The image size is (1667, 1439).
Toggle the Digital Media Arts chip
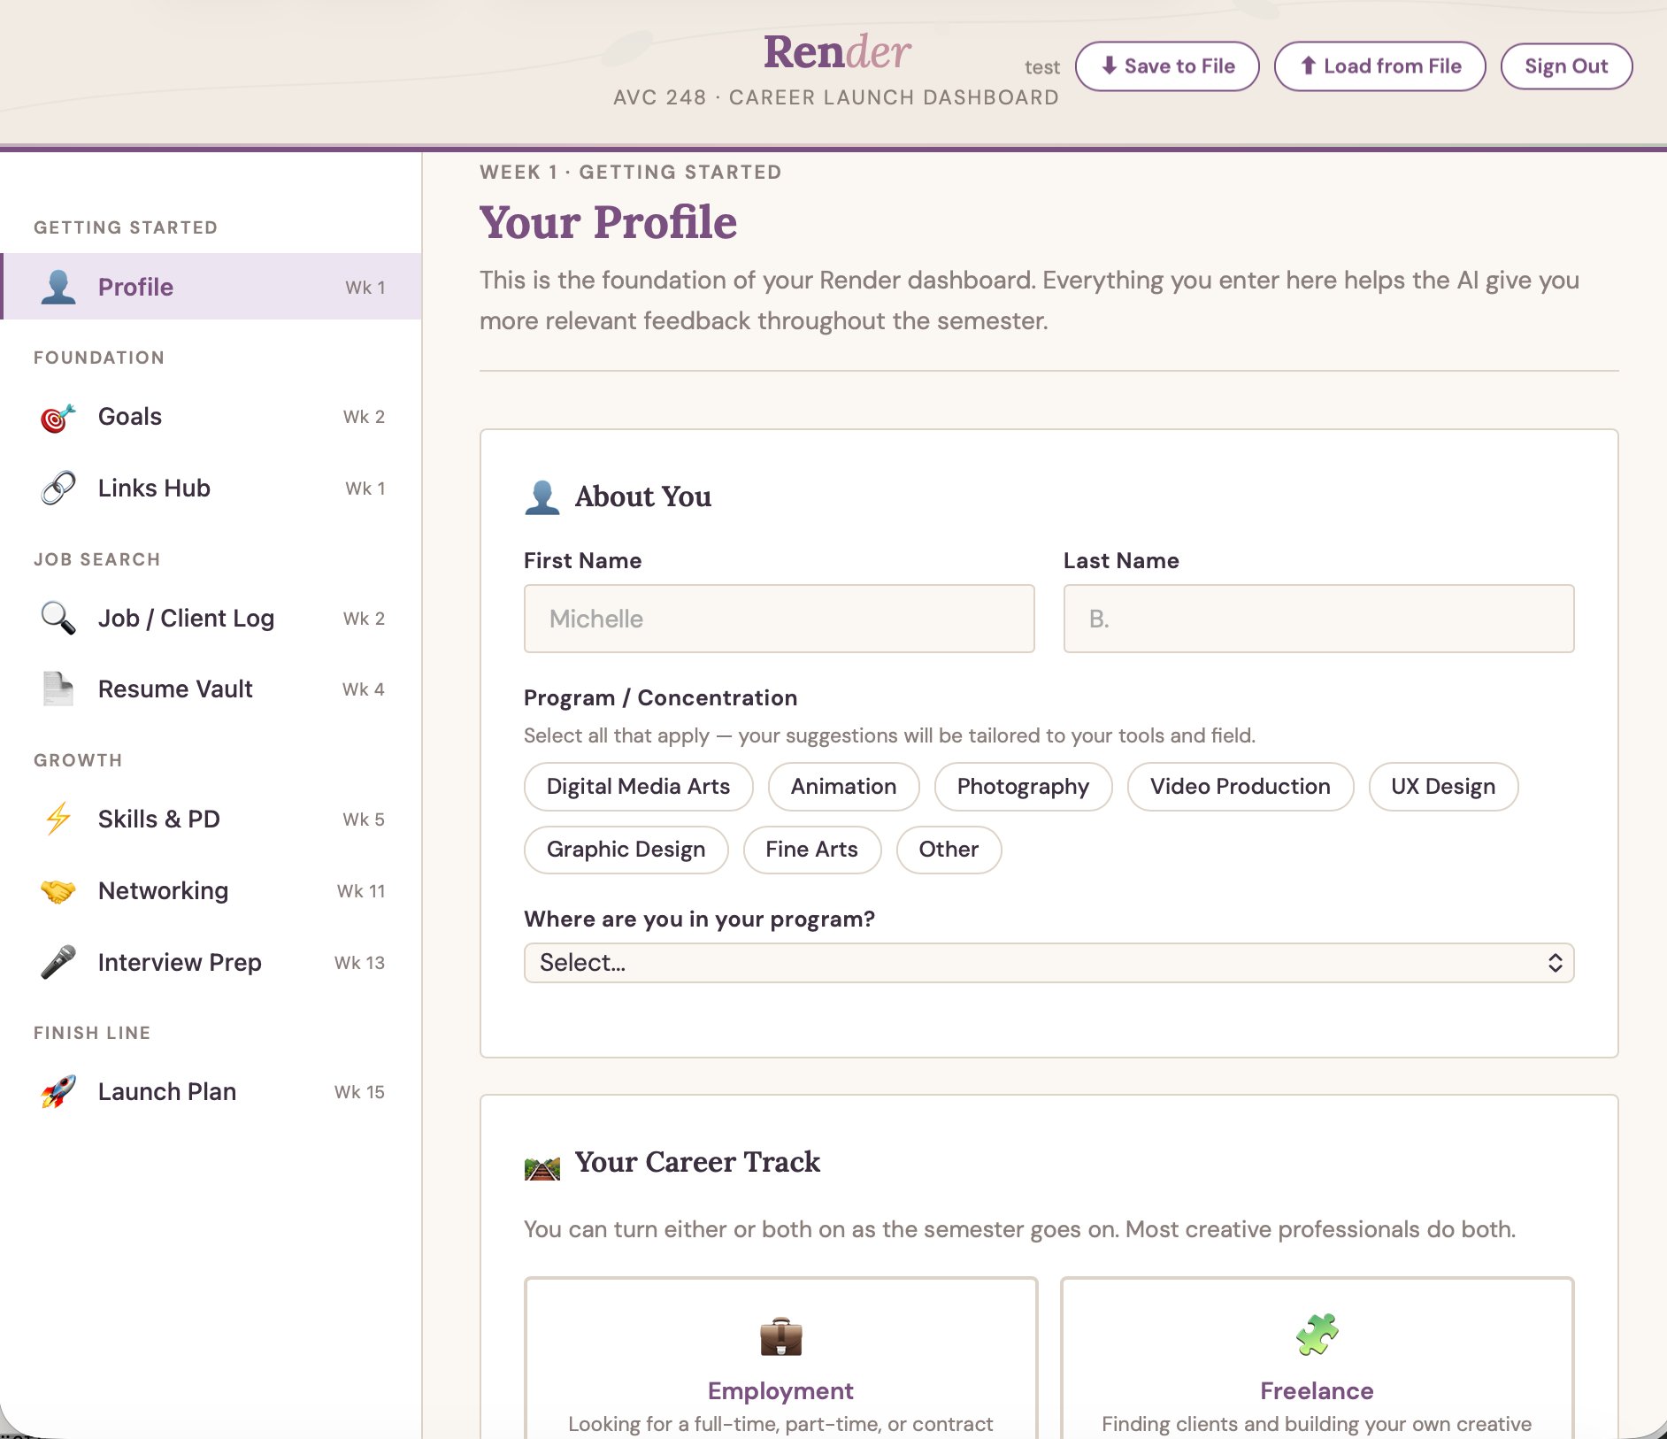coord(639,787)
